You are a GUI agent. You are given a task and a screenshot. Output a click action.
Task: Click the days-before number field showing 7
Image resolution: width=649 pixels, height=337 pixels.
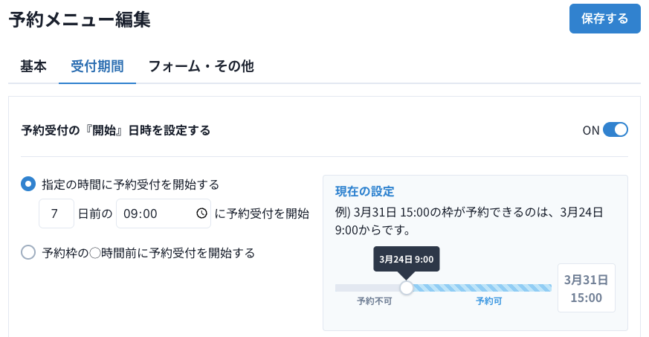click(56, 214)
